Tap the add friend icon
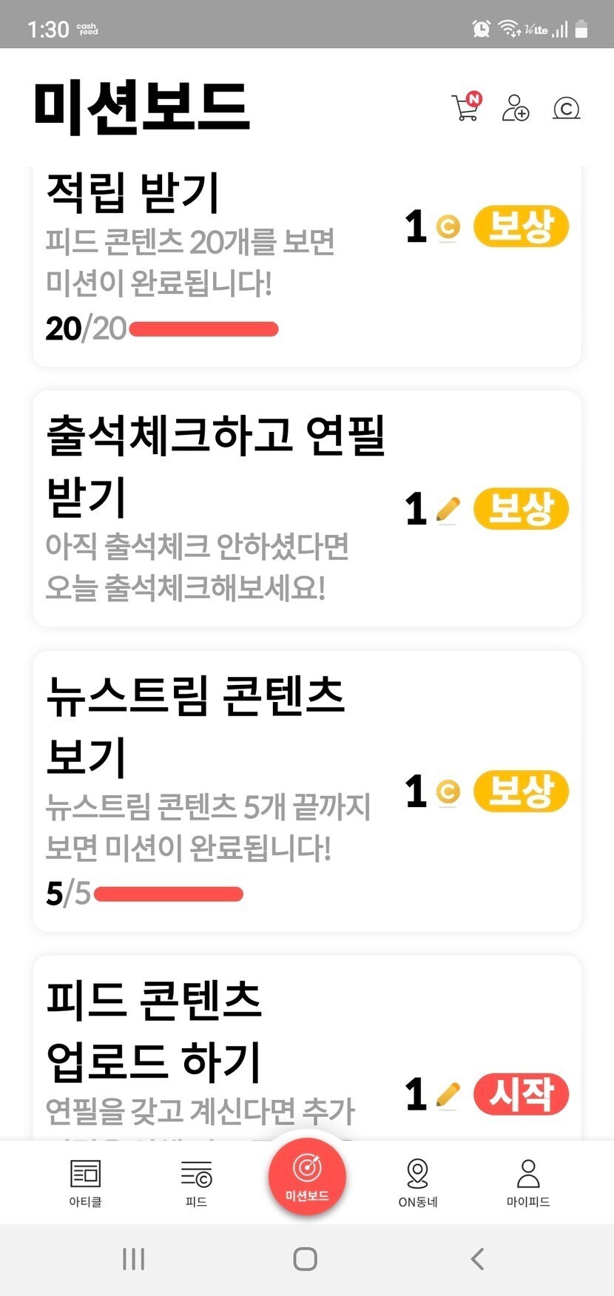The image size is (614, 1296). pos(516,108)
